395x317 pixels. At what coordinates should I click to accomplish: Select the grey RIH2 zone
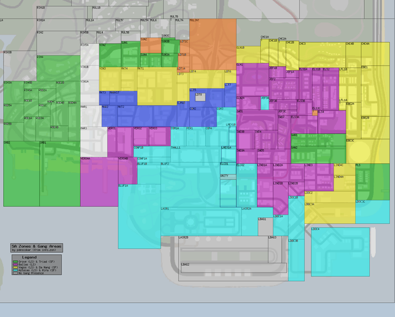[59, 43]
